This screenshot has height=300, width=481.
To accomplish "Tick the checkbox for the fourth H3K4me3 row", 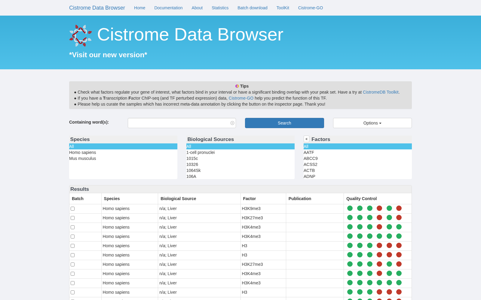I will click(72, 283).
